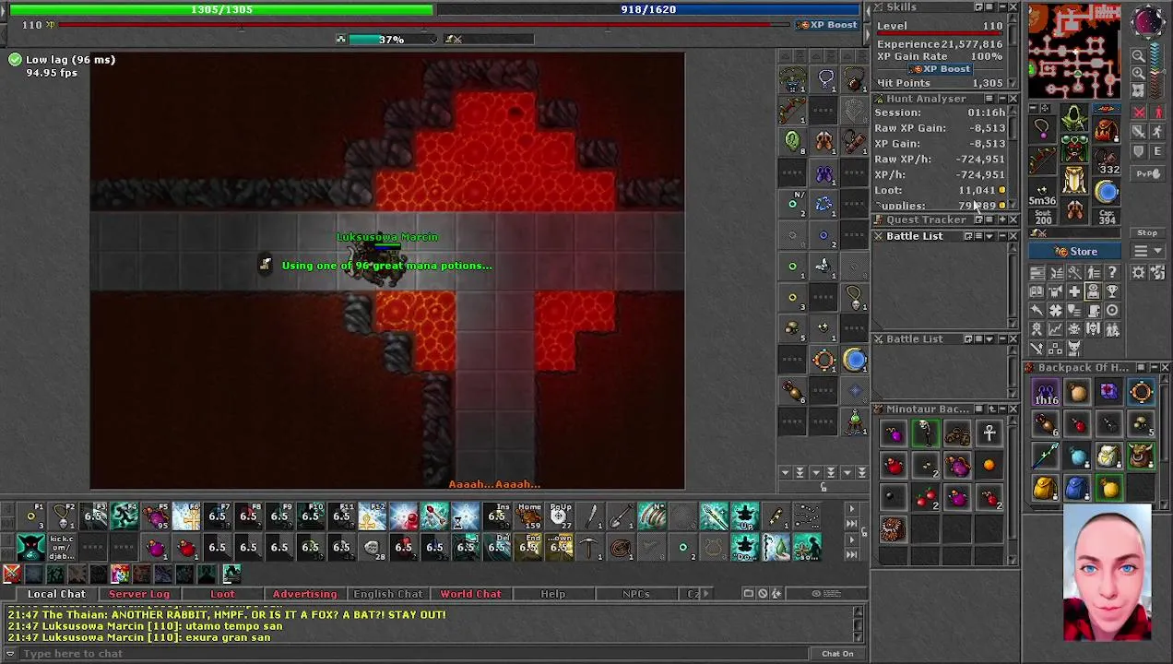Select defensive fight mode shield icon
Viewport: 1173px width, 664px height.
coord(1139,151)
